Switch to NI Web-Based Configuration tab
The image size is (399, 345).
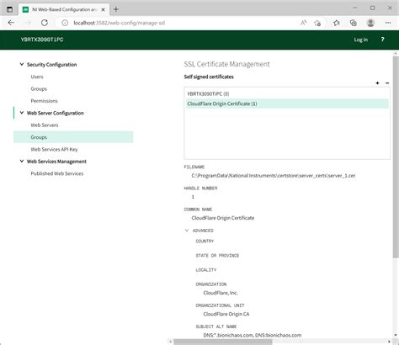pyautogui.click(x=63, y=9)
